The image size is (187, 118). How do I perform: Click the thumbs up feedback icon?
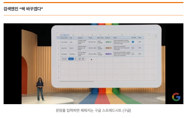[x=80, y=59]
